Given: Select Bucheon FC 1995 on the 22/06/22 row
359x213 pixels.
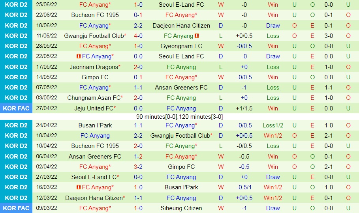Looking at the screenshot, I should 95,15.
